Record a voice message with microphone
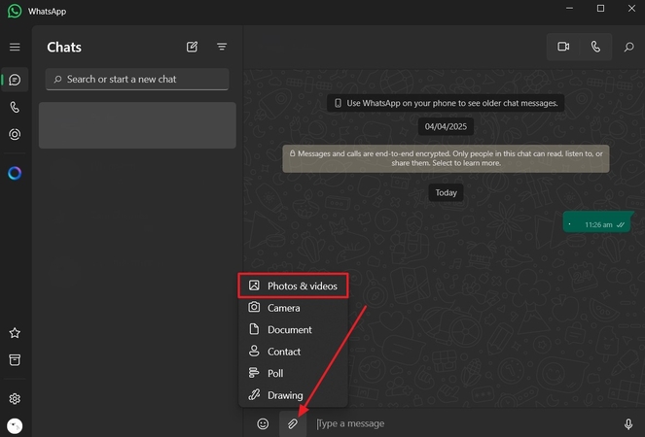Image resolution: width=645 pixels, height=437 pixels. click(628, 423)
